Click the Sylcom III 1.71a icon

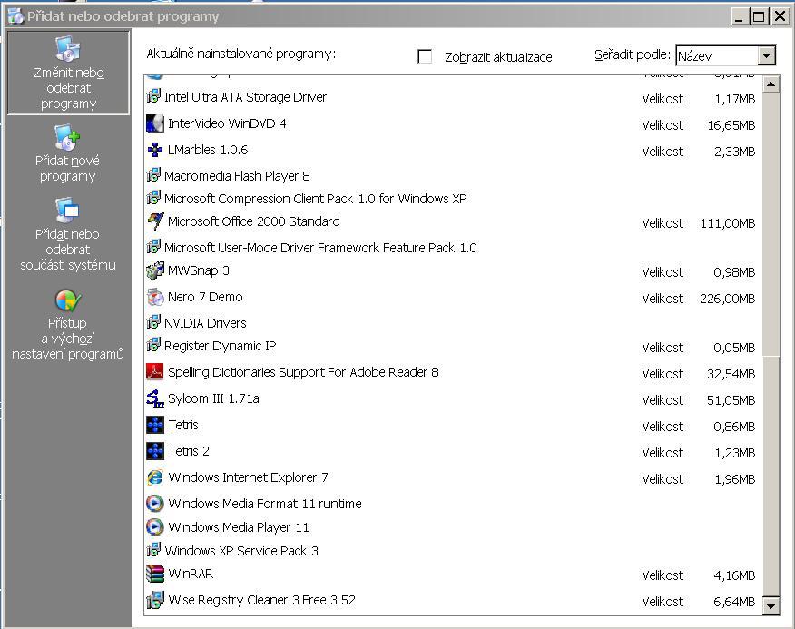pyautogui.click(x=154, y=398)
